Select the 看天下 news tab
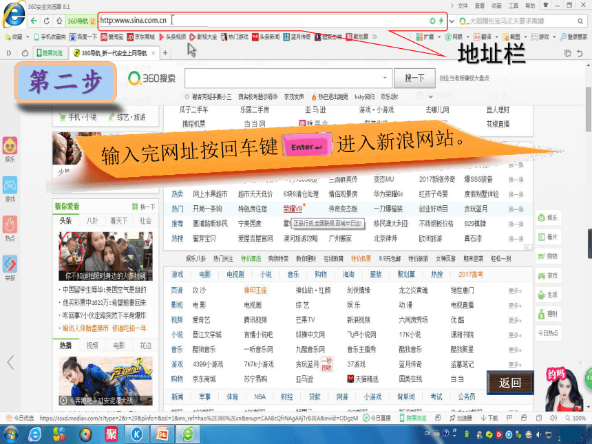Viewport: 592px width, 444px height. (118, 220)
